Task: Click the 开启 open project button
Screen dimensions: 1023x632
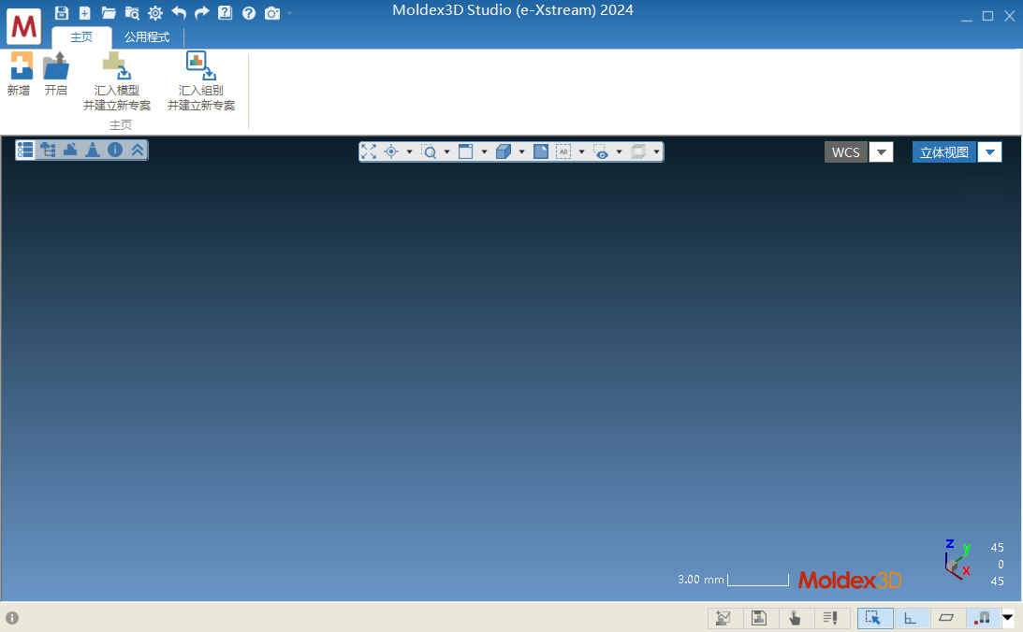Action: click(x=56, y=74)
